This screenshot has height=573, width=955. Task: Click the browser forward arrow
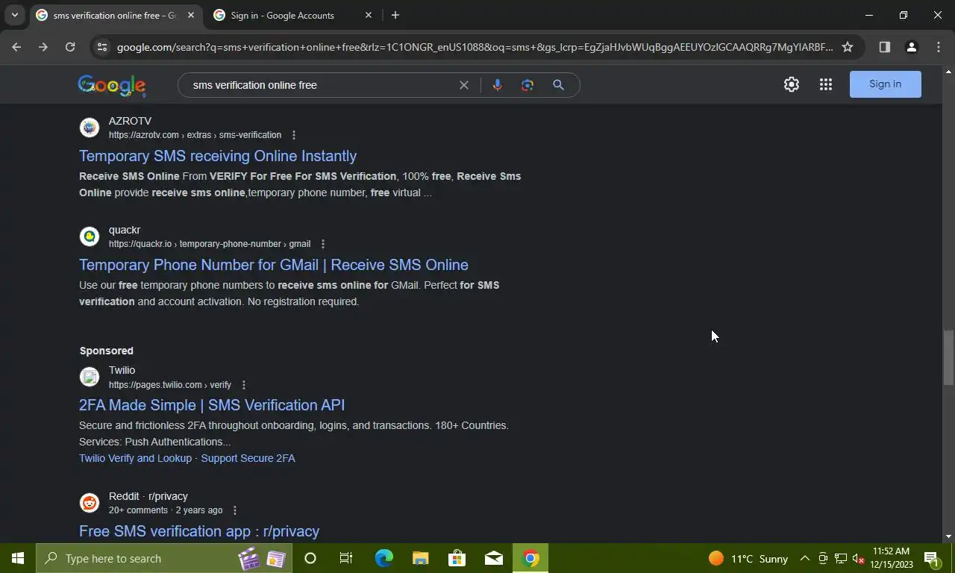click(x=43, y=47)
